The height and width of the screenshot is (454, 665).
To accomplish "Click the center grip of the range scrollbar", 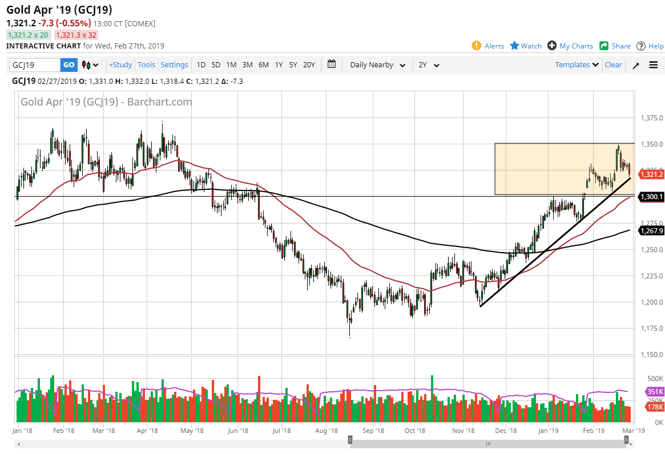I will click(x=488, y=444).
